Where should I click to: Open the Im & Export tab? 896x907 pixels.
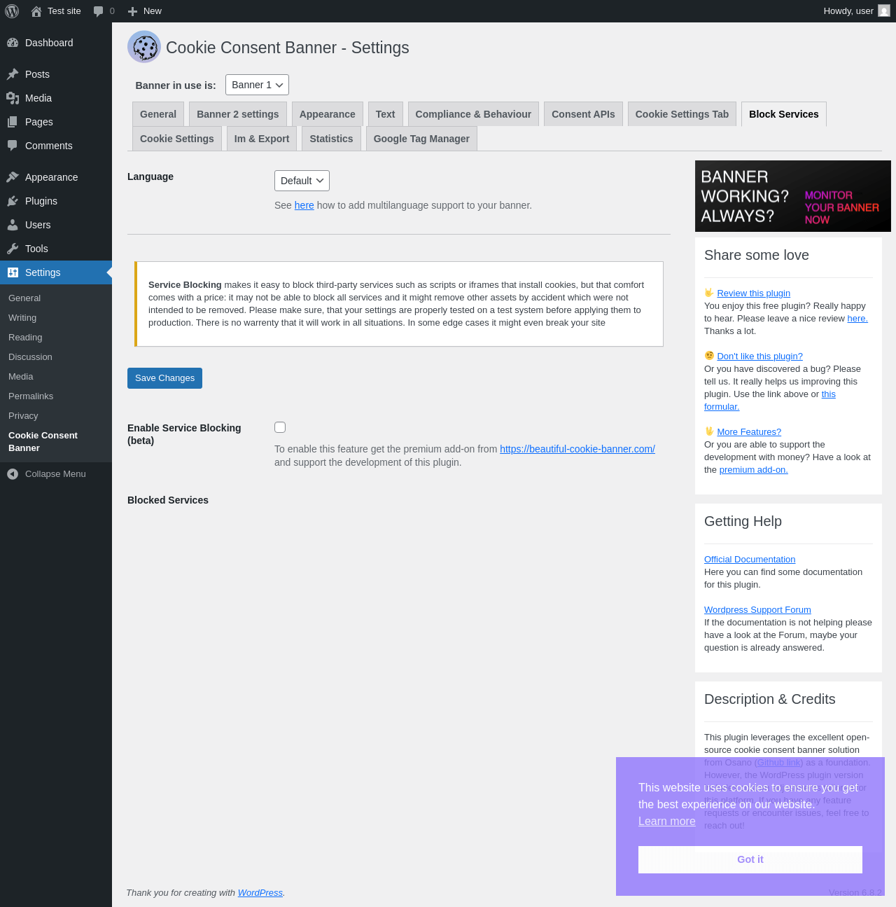coord(262,139)
